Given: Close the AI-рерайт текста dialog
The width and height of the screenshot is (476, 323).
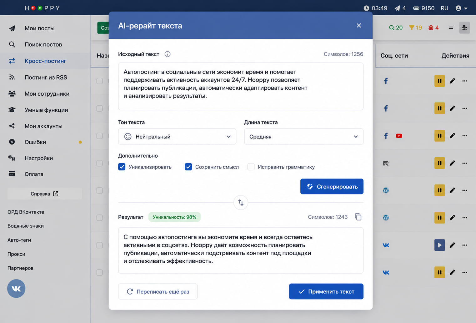Looking at the screenshot, I should tap(359, 25).
